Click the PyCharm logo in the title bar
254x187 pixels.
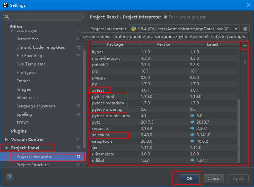point(6,5)
